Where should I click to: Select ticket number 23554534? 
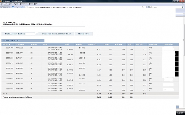10,84
